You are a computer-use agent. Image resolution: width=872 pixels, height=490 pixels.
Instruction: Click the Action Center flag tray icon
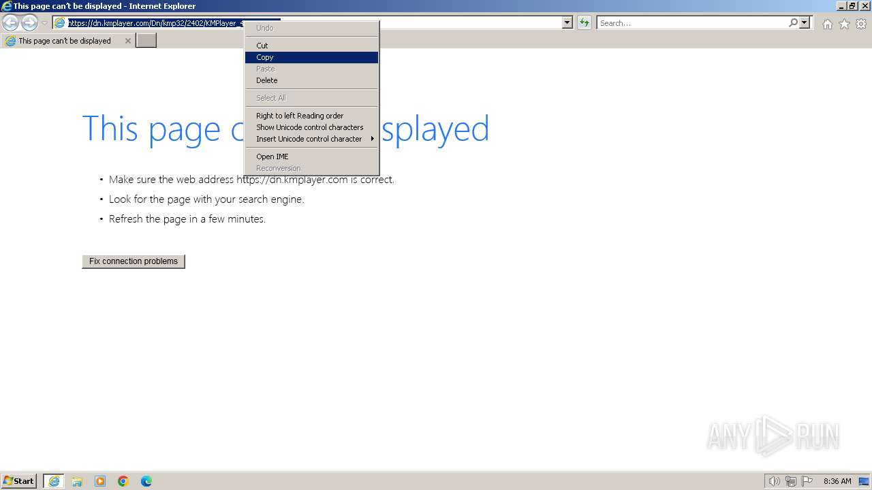(x=807, y=481)
